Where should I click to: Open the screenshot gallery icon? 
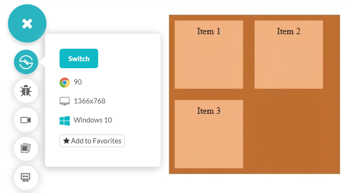[x=26, y=148]
